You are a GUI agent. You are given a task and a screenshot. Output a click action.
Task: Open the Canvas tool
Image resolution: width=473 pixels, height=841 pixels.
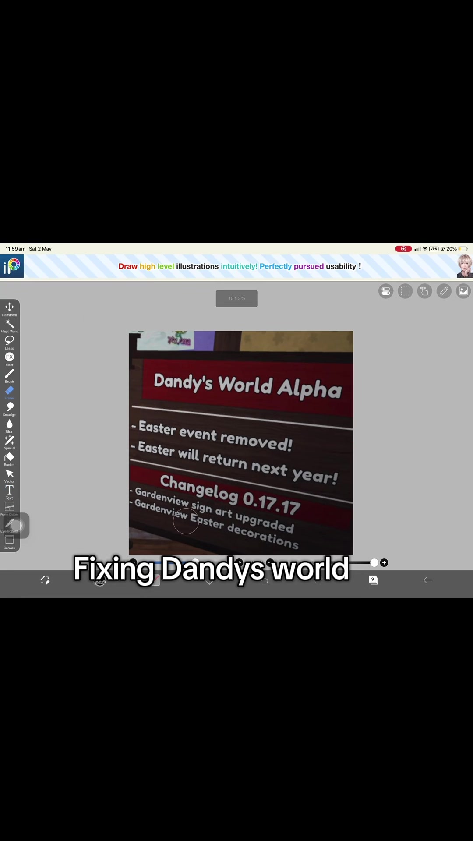point(9,542)
